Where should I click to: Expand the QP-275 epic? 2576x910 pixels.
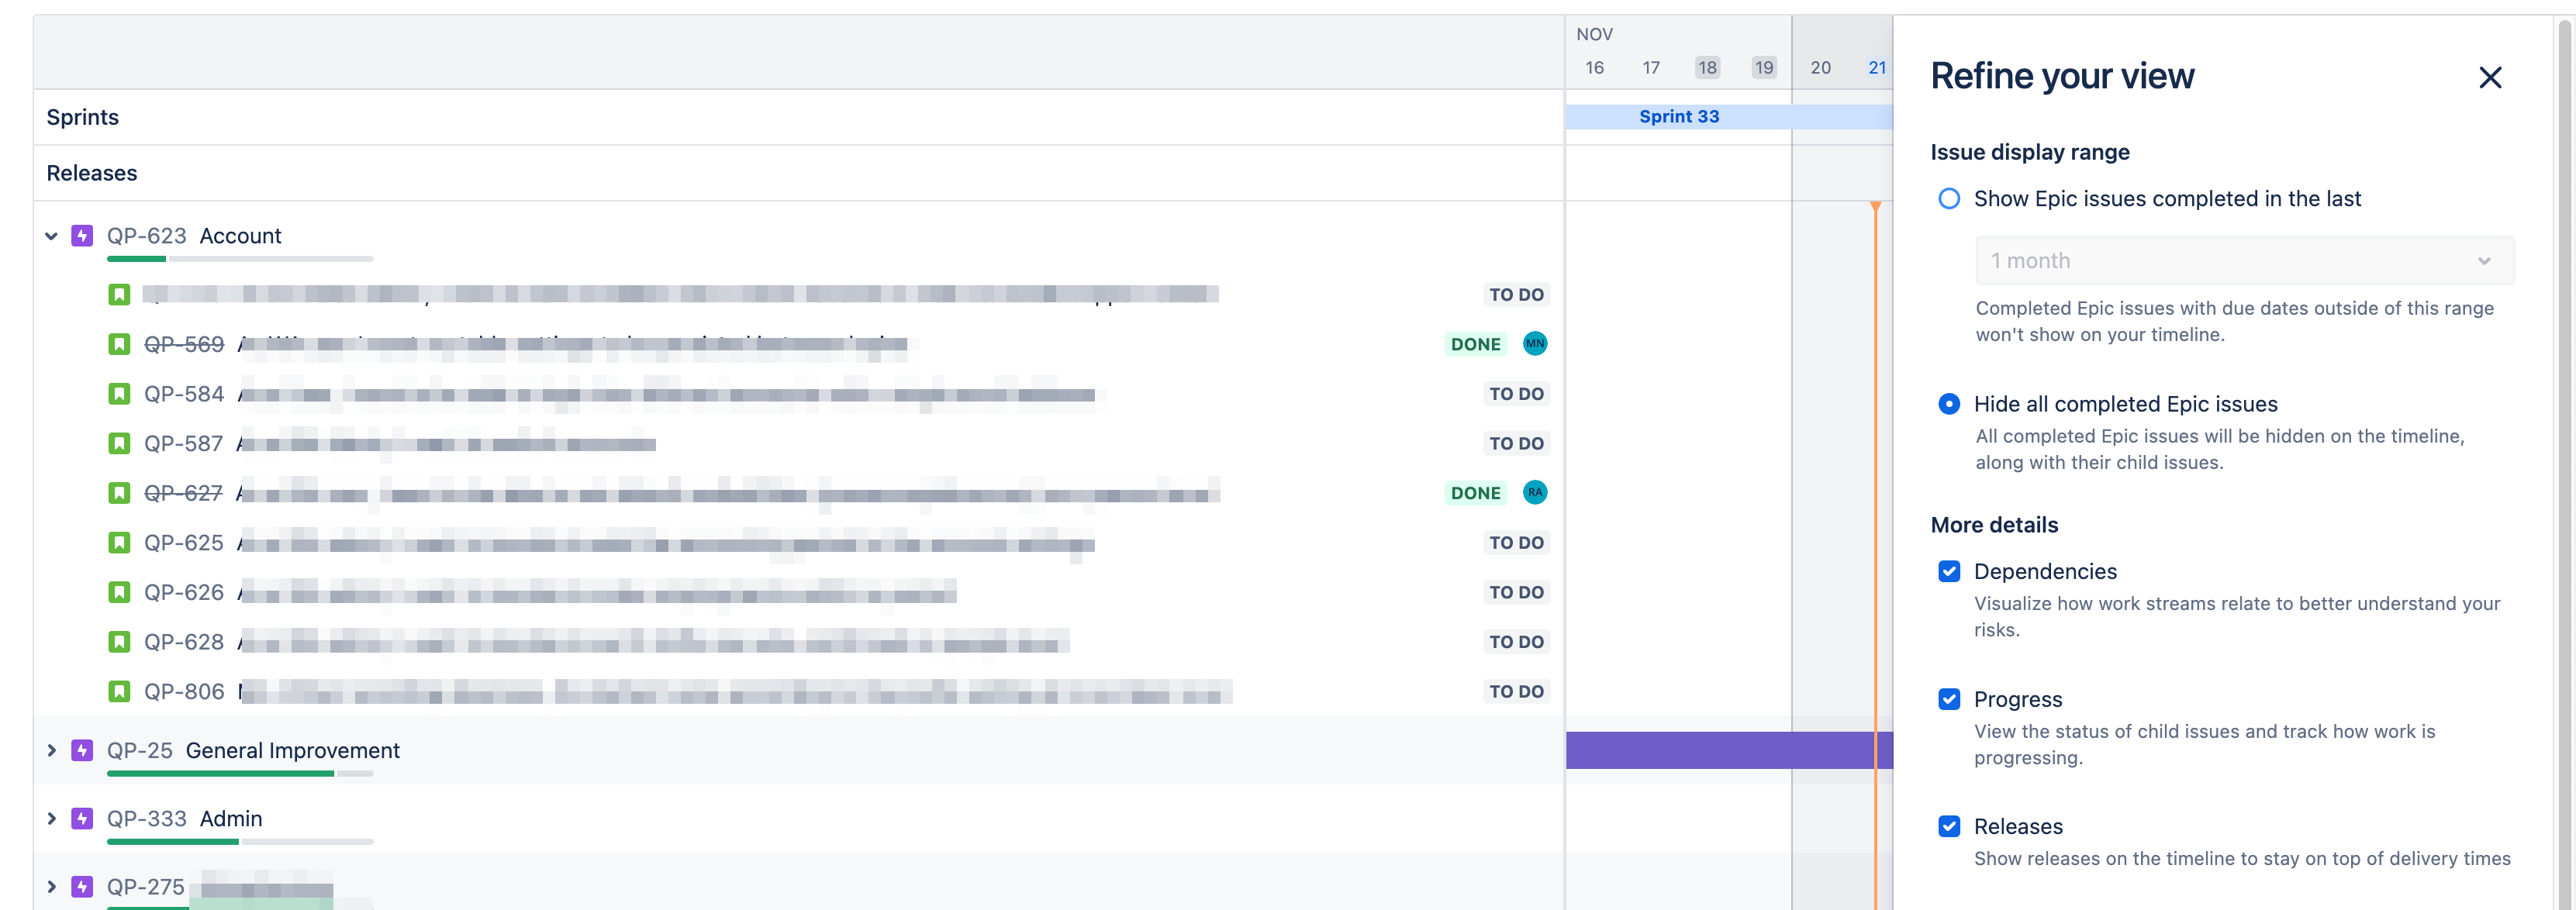[x=51, y=886]
